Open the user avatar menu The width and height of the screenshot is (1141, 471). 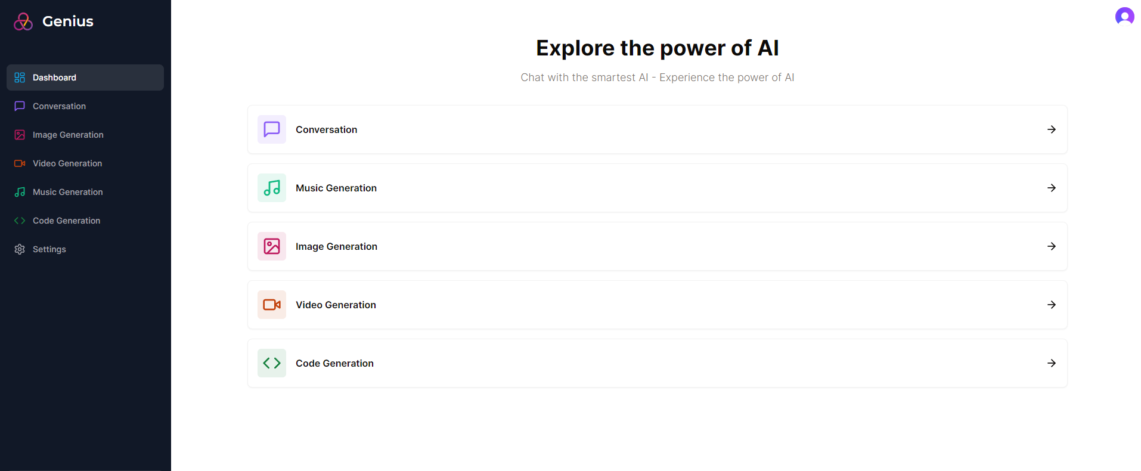1124,16
